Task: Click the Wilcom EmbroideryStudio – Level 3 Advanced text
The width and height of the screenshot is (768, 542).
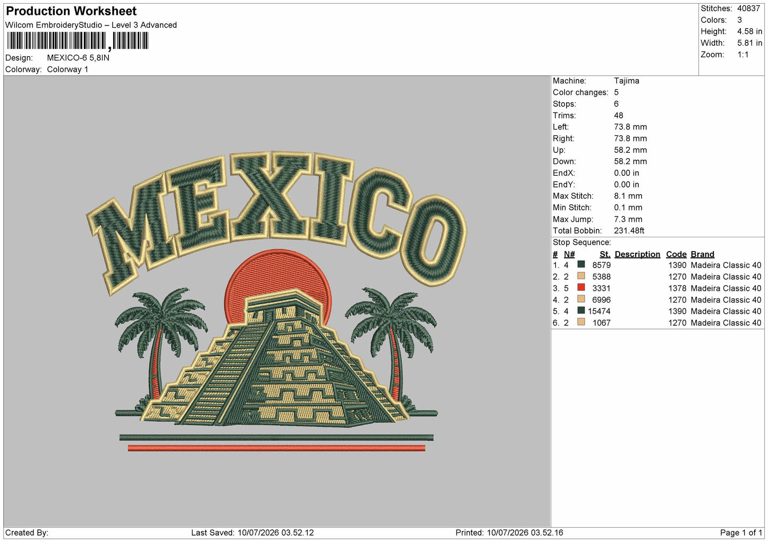Action: [91, 25]
